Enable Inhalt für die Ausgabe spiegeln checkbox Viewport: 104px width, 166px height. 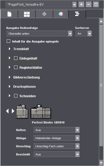pos(9,41)
